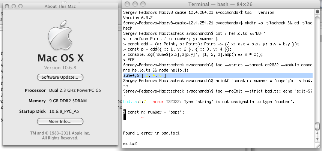Click the Version 10.6.8 label
This screenshot has width=322, height=151.
point(60,68)
